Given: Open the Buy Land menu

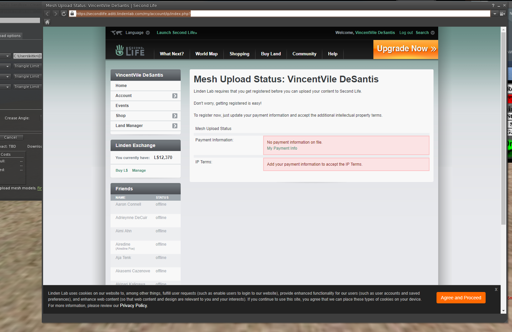Looking at the screenshot, I should [x=271, y=54].
